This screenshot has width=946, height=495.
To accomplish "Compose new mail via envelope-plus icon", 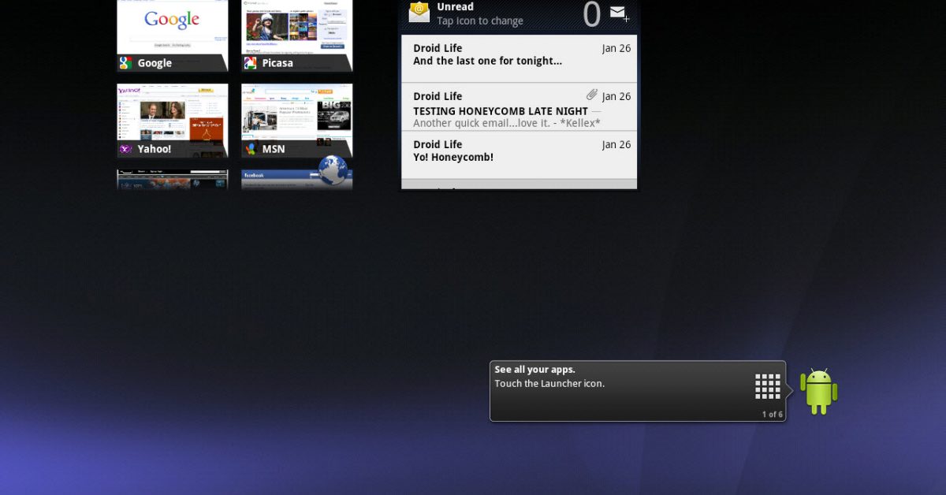I will 620,13.
